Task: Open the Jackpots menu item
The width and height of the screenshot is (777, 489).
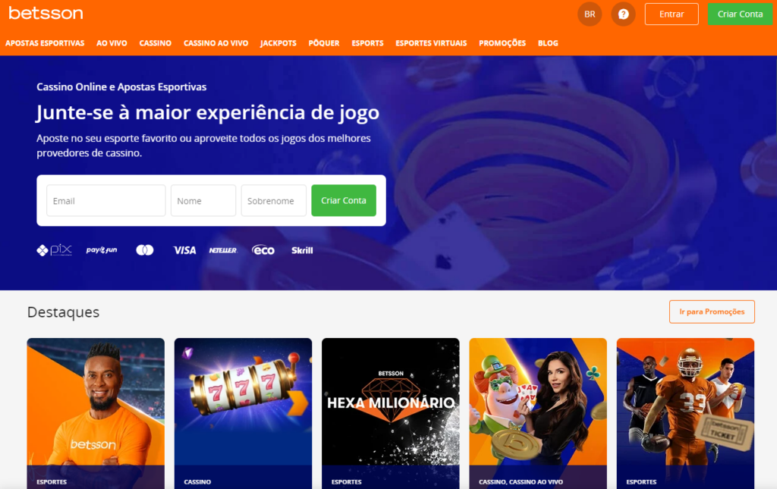Action: tap(278, 43)
